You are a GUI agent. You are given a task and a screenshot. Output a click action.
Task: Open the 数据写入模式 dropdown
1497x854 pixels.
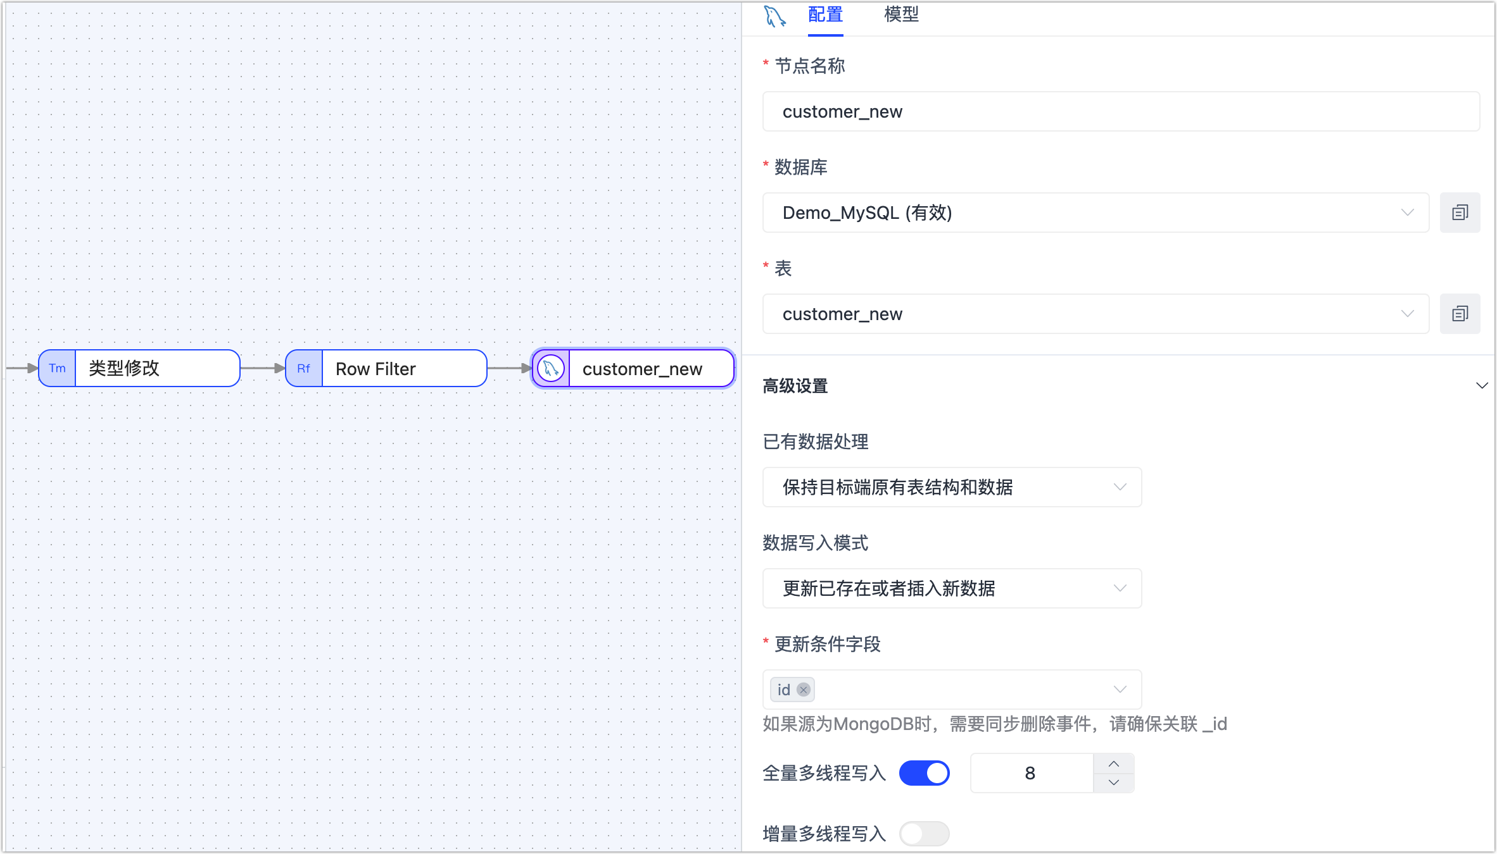(952, 588)
